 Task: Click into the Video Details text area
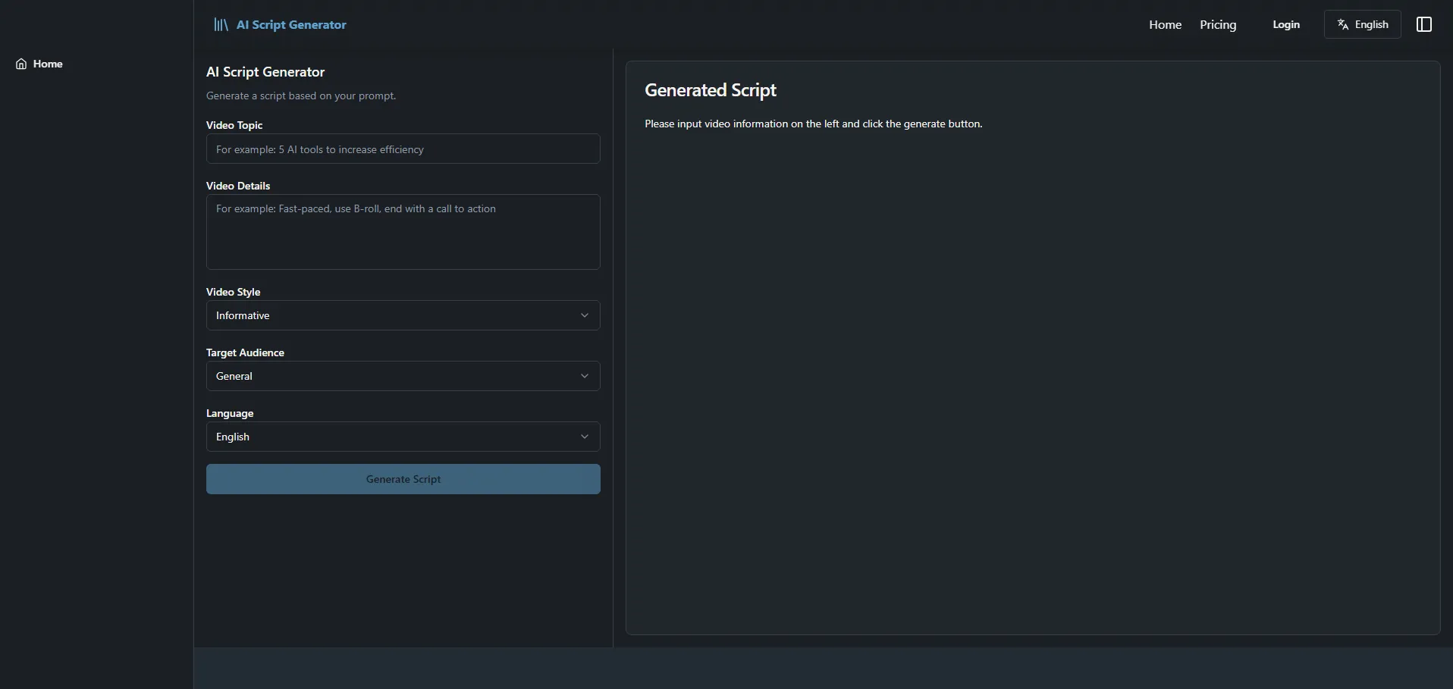coord(403,232)
